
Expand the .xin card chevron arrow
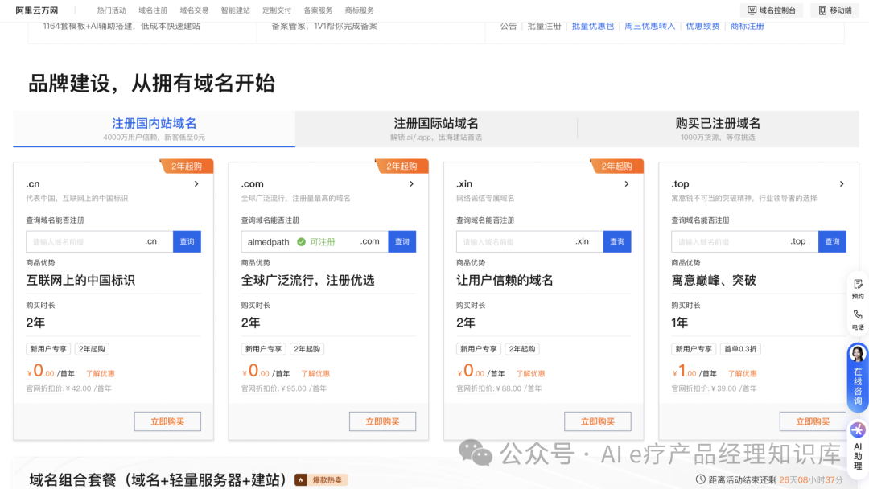627,184
